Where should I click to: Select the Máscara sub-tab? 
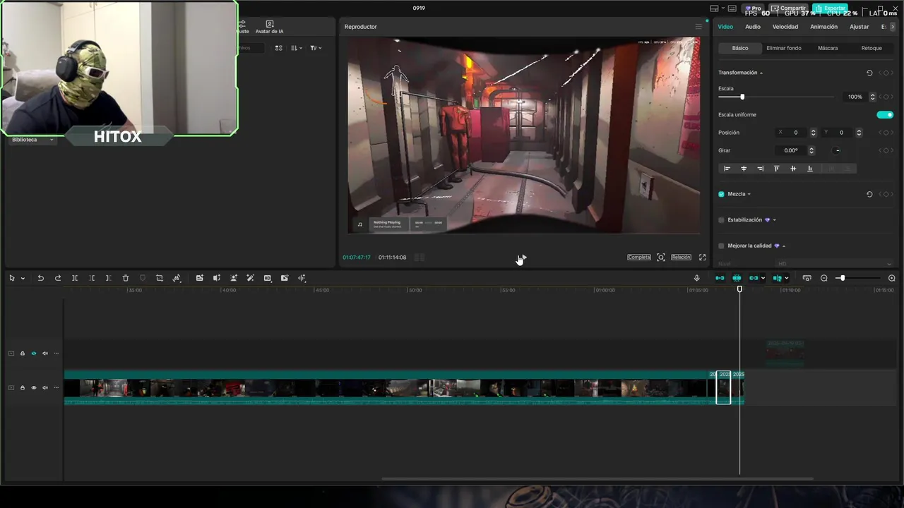pyautogui.click(x=828, y=48)
